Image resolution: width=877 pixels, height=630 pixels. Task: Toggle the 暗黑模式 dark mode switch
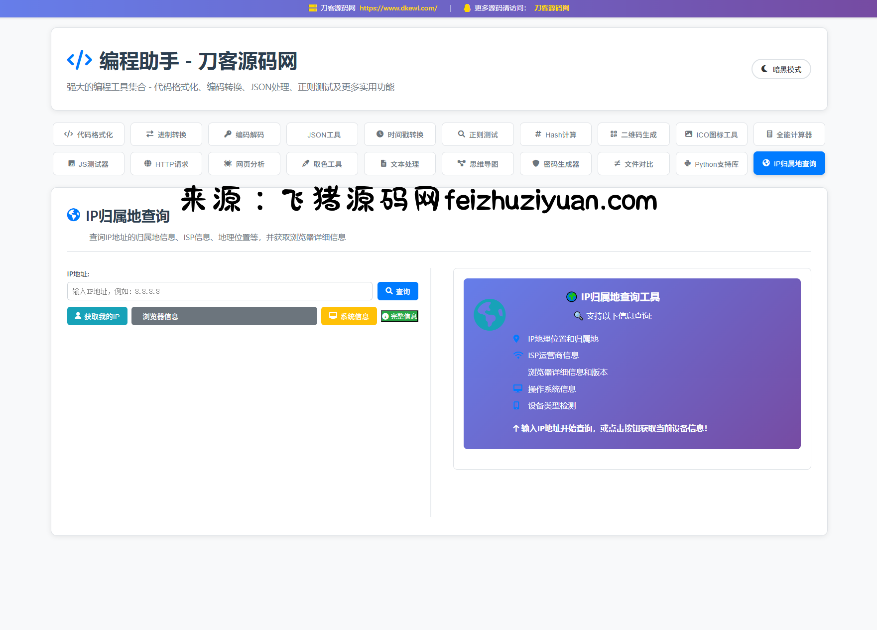[781, 69]
